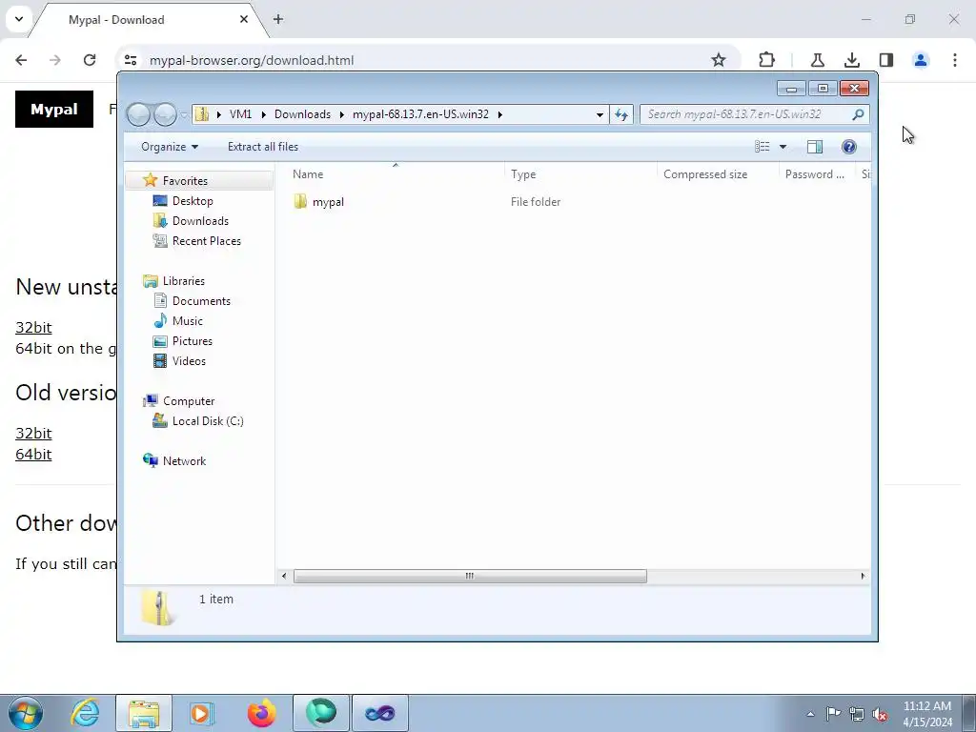
Task: Reload the Mypal download page
Action: (90, 60)
